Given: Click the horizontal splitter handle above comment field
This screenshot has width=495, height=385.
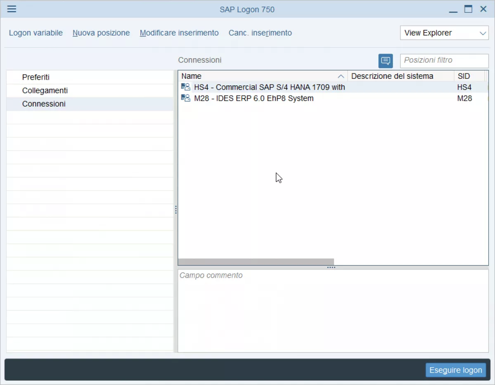Looking at the screenshot, I should click(331, 267).
